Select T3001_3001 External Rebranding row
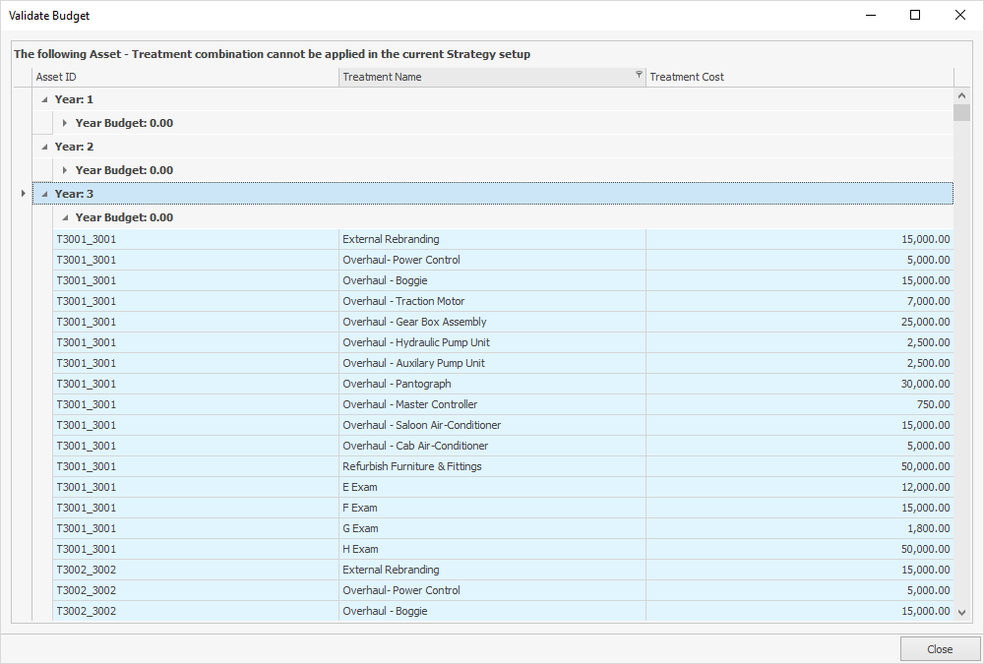Image resolution: width=984 pixels, height=664 pixels. [x=503, y=239]
